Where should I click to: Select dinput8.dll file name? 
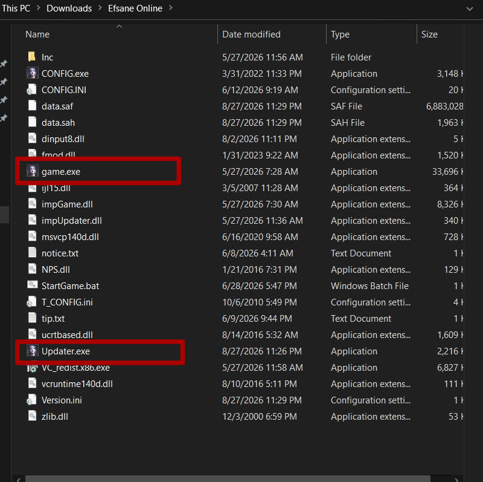coord(63,139)
